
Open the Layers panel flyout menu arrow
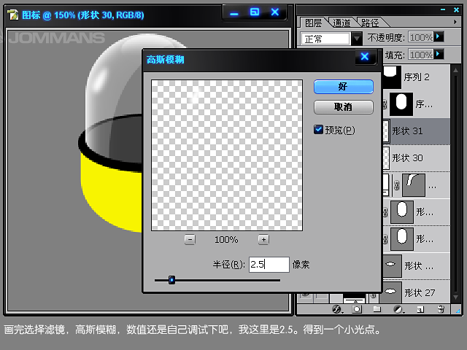click(455, 22)
